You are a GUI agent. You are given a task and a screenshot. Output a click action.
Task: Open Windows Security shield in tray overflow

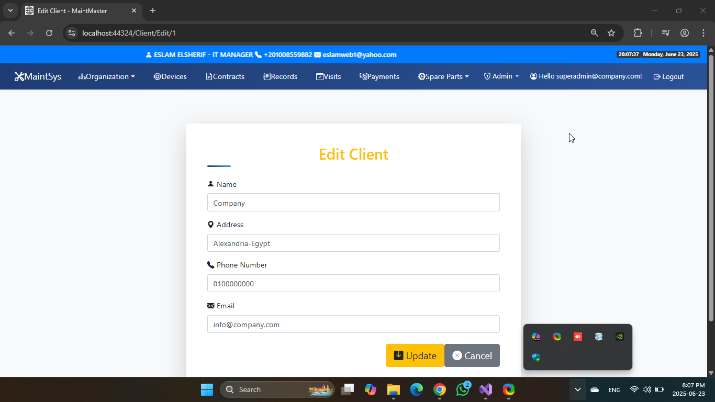point(536,358)
